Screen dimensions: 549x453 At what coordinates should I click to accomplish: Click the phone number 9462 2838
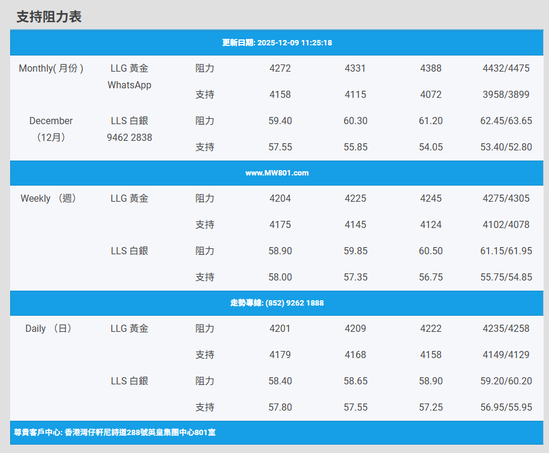tap(130, 138)
